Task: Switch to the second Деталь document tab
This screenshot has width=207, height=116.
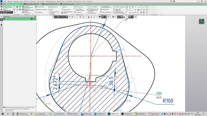Action: (x=32, y=4)
